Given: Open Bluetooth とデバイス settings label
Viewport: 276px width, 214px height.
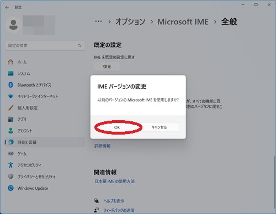Looking at the screenshot, I should point(34,85).
